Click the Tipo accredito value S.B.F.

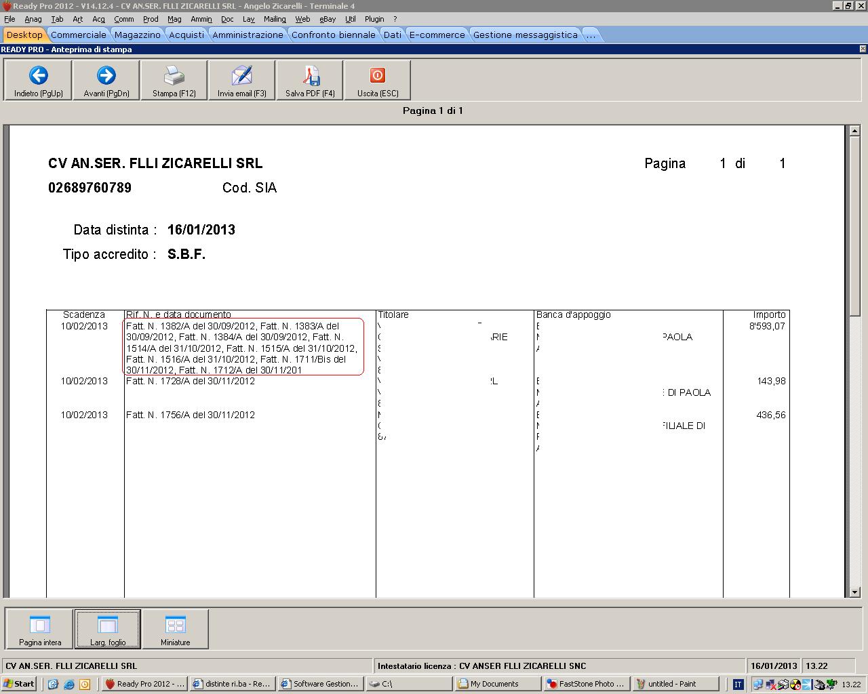(x=186, y=254)
